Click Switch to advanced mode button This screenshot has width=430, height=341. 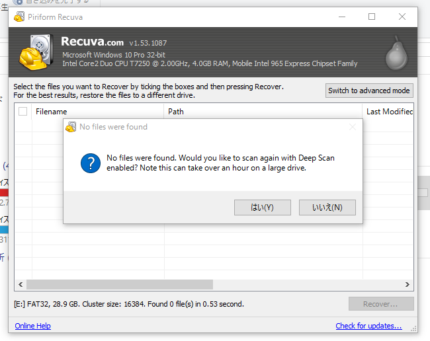pos(369,91)
